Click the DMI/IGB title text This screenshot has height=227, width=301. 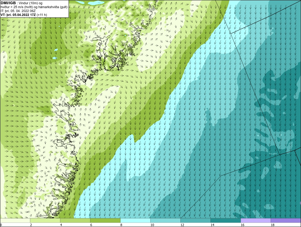pyautogui.click(x=8, y=3)
